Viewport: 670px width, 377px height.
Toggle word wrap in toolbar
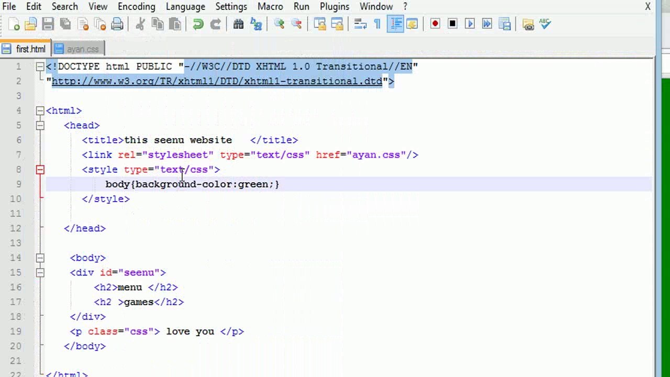click(x=360, y=24)
